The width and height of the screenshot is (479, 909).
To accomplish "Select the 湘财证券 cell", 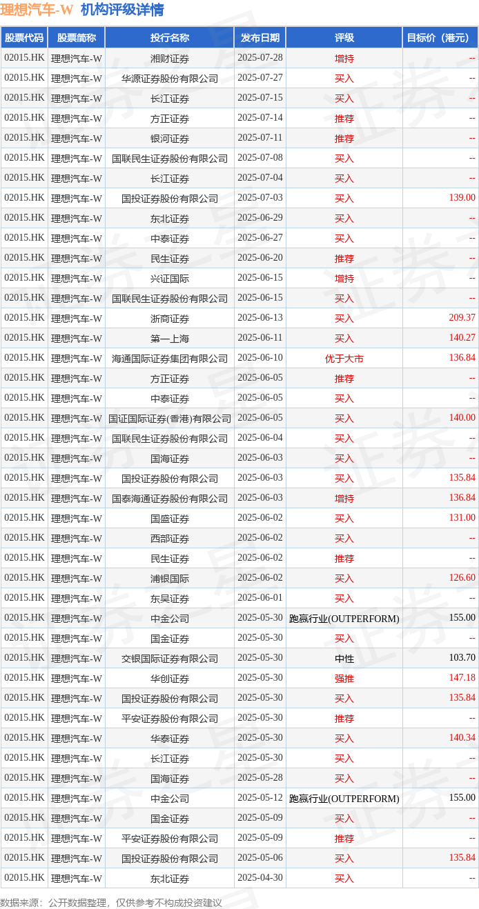I will (170, 59).
